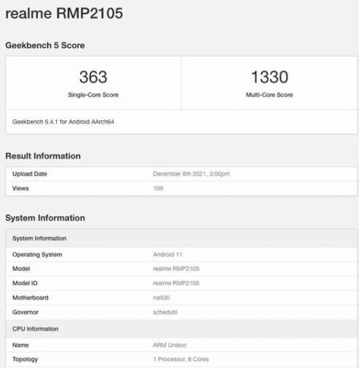Image resolution: width=359 pixels, height=368 pixels.
Task: Click the 'Upload Date' row label
Action: click(30, 174)
